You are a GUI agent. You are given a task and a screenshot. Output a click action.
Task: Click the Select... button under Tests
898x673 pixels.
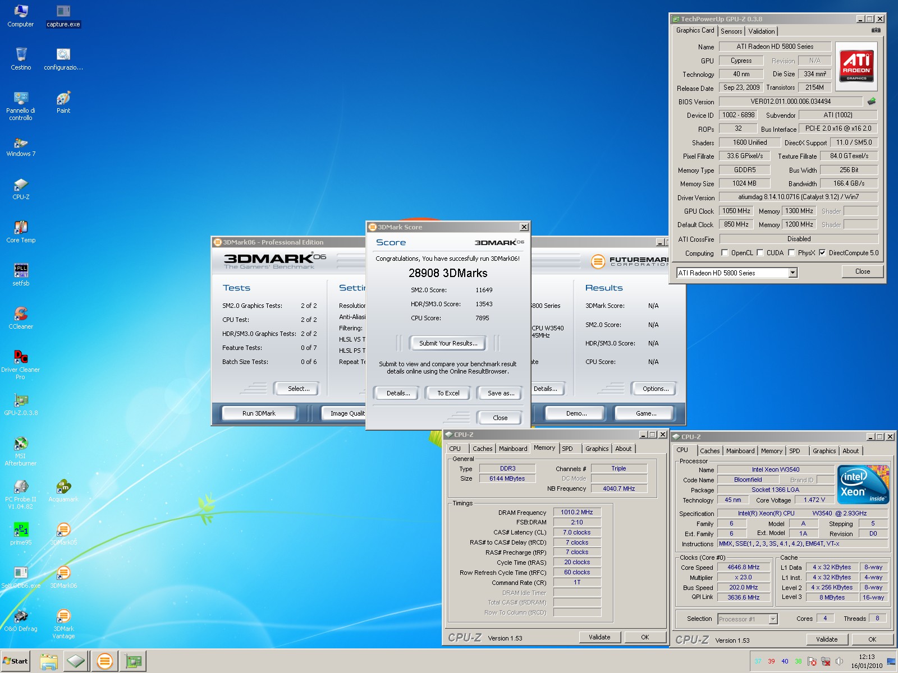pyautogui.click(x=299, y=389)
